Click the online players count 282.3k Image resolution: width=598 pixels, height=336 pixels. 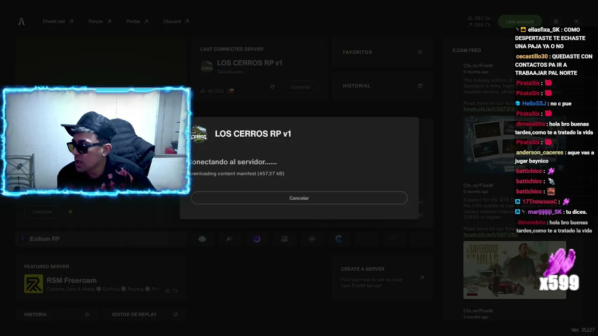pyautogui.click(x=479, y=19)
